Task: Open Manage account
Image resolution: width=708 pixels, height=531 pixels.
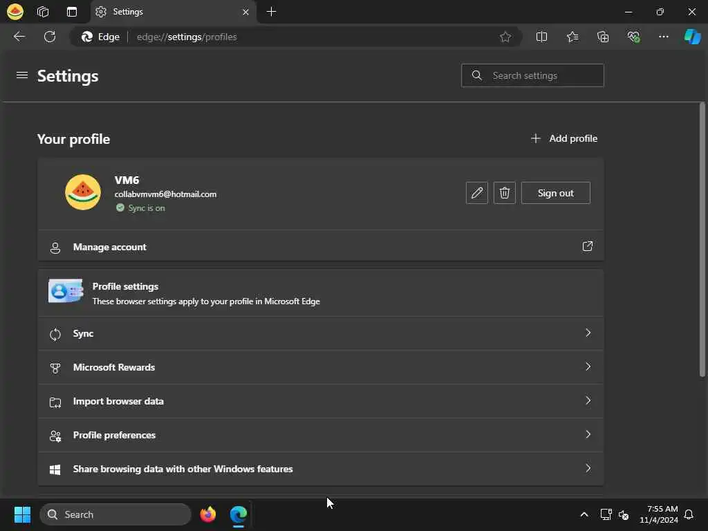Action: tap(321, 247)
